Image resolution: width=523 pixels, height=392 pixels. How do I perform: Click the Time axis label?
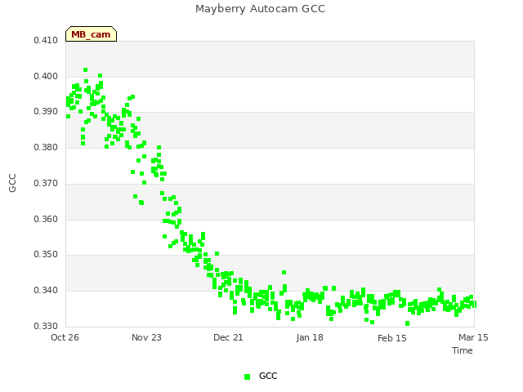click(463, 350)
